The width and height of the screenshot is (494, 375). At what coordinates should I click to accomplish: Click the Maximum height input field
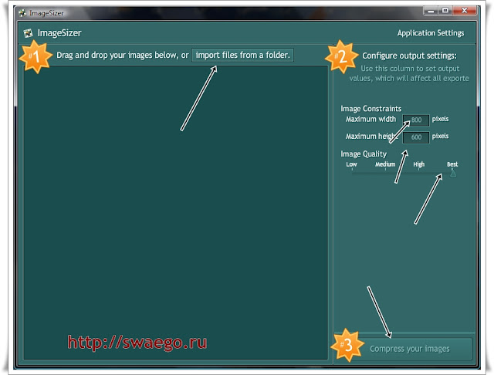[x=416, y=137]
